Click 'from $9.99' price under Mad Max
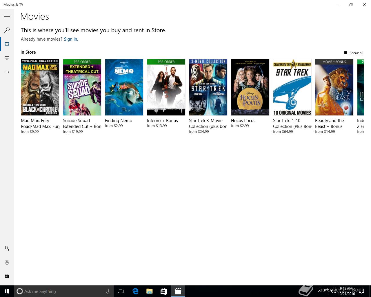This screenshot has width=371, height=297. click(x=30, y=132)
